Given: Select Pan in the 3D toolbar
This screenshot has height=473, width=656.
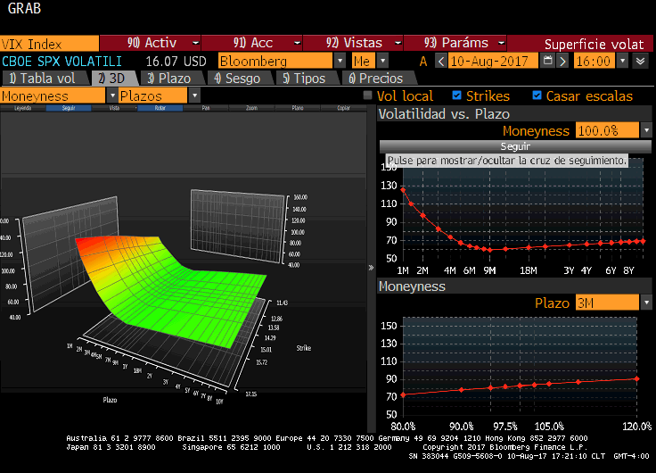Looking at the screenshot, I should pos(206,108).
